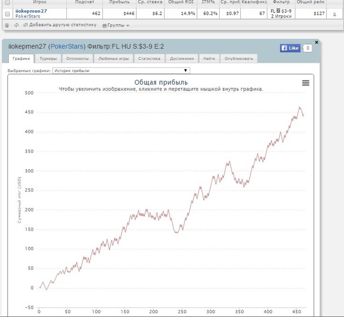
Task: Switch to the 'Достижения' tab
Action: tap(182, 58)
